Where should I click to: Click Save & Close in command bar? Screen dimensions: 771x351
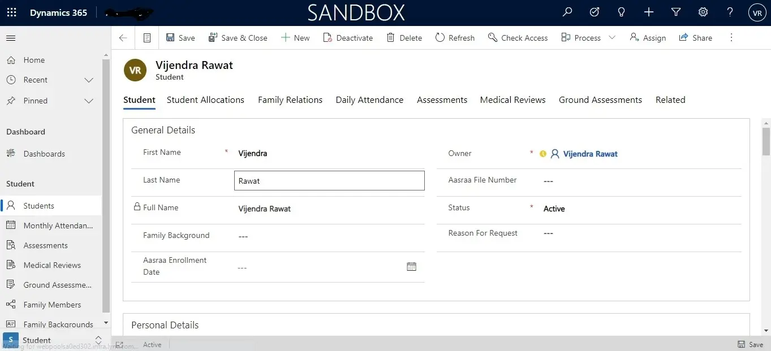(238, 38)
